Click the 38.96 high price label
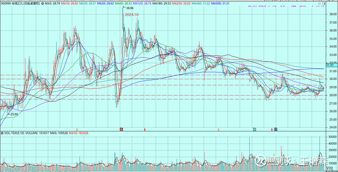The image size is (338, 172). point(130,8)
